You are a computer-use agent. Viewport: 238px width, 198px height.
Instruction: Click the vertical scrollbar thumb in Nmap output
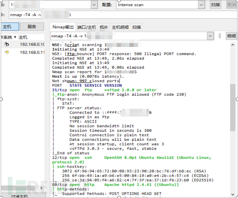[233, 107]
